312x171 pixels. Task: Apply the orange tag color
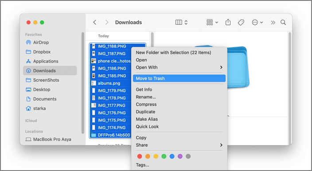148,156
